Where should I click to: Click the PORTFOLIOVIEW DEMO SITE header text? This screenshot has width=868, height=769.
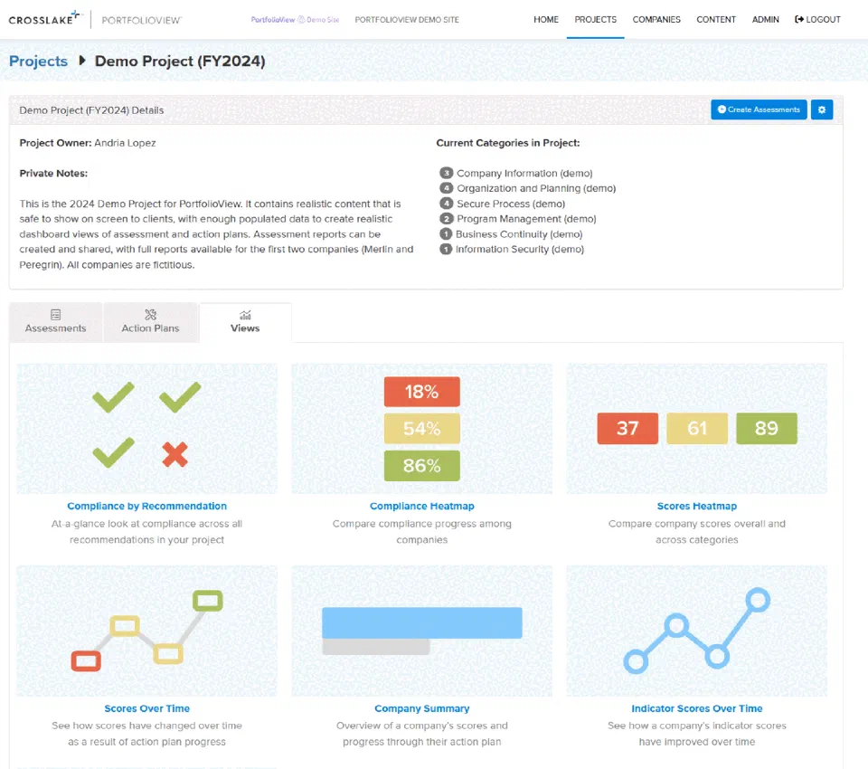(407, 19)
